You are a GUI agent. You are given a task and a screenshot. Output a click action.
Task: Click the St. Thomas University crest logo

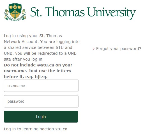click(15, 12)
